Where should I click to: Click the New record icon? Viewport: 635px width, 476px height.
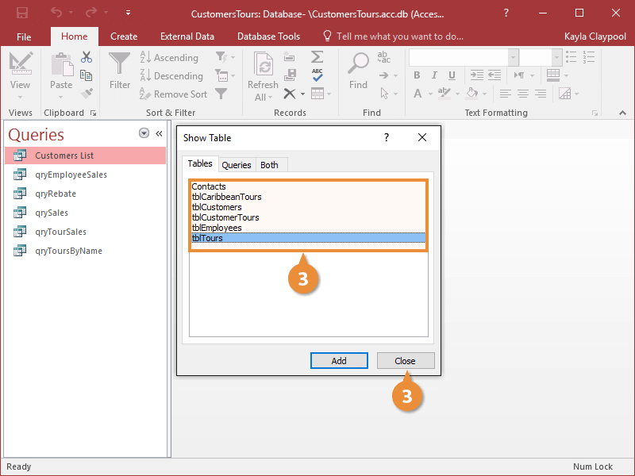[x=289, y=56]
